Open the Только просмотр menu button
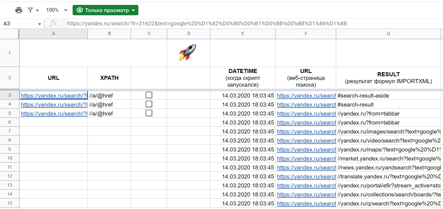Image resolution: width=443 pixels, height=209 pixels. 105,10
